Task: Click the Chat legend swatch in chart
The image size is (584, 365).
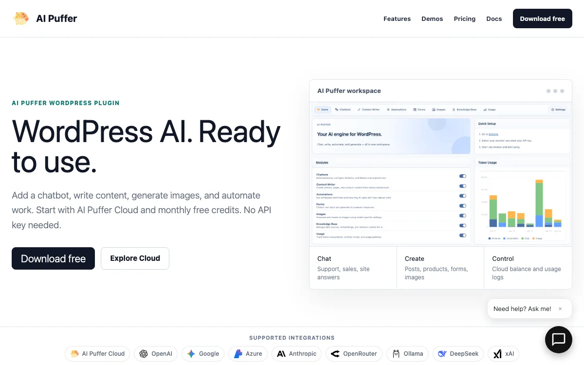Action: coord(522,238)
